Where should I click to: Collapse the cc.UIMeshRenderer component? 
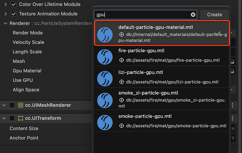click(4, 105)
